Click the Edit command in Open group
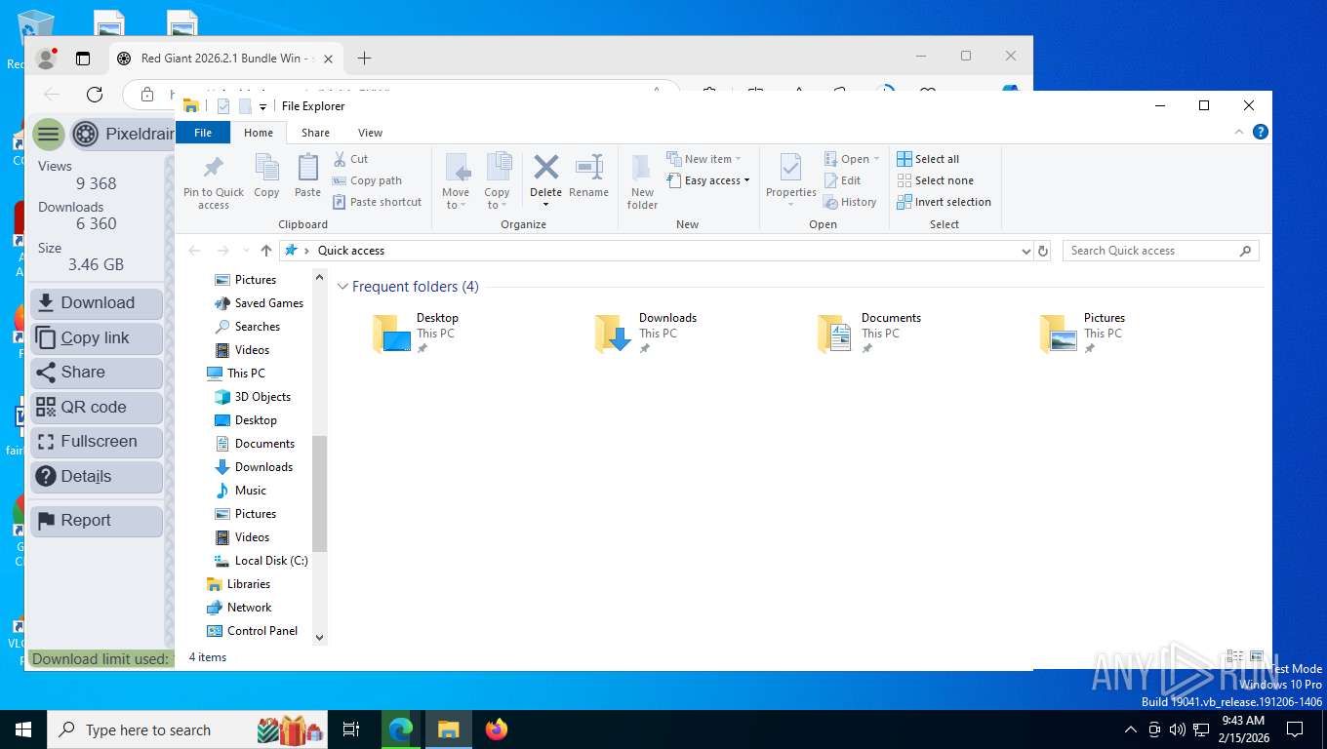Screen dimensions: 1327x749 pos(842,180)
